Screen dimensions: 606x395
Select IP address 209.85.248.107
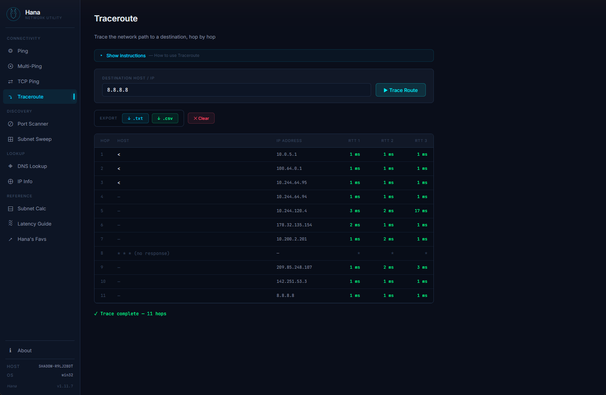pos(294,267)
